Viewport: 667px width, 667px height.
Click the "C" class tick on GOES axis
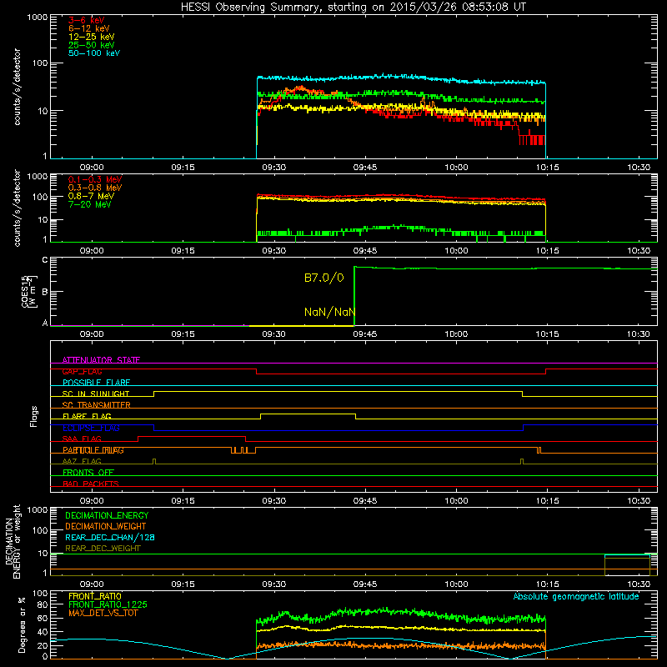45,260
